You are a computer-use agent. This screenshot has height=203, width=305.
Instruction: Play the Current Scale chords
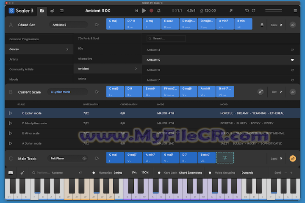[x=97, y=92]
